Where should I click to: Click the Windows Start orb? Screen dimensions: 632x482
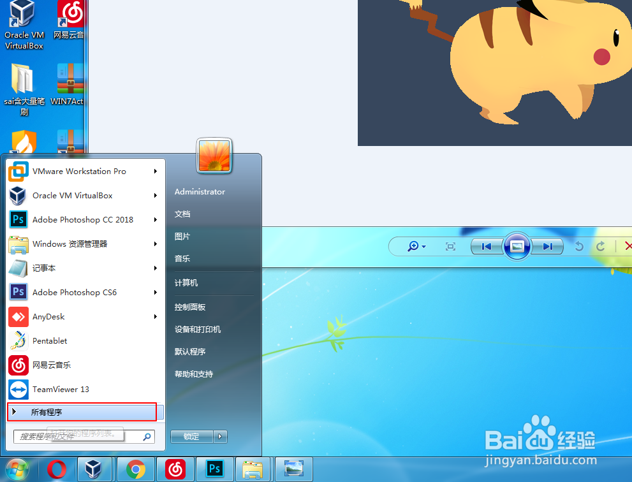click(17, 470)
